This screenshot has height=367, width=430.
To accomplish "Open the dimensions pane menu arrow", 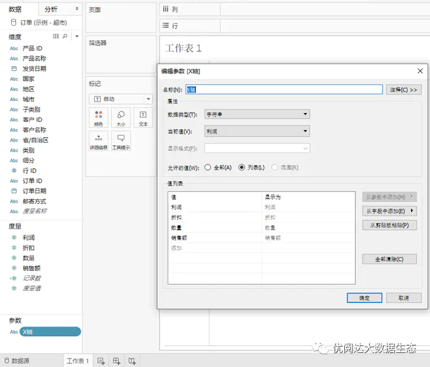I will (77, 36).
